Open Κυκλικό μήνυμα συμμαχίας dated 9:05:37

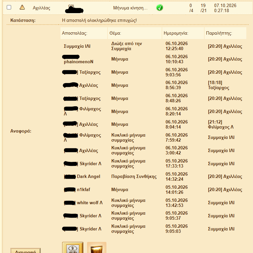(x=128, y=216)
